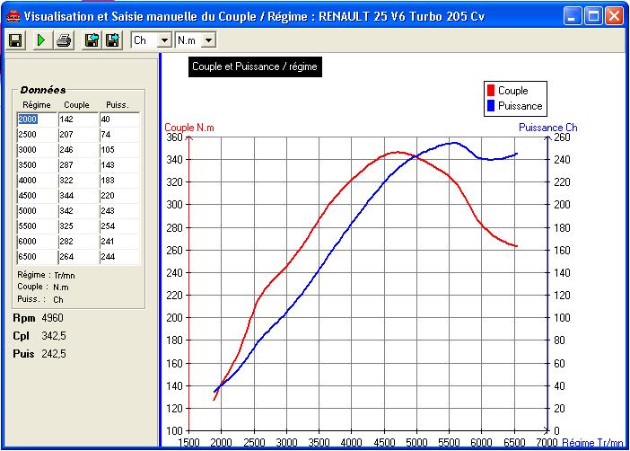This screenshot has width=630, height=451.
Task: Click the couple cell showing 207
Action: click(x=78, y=135)
